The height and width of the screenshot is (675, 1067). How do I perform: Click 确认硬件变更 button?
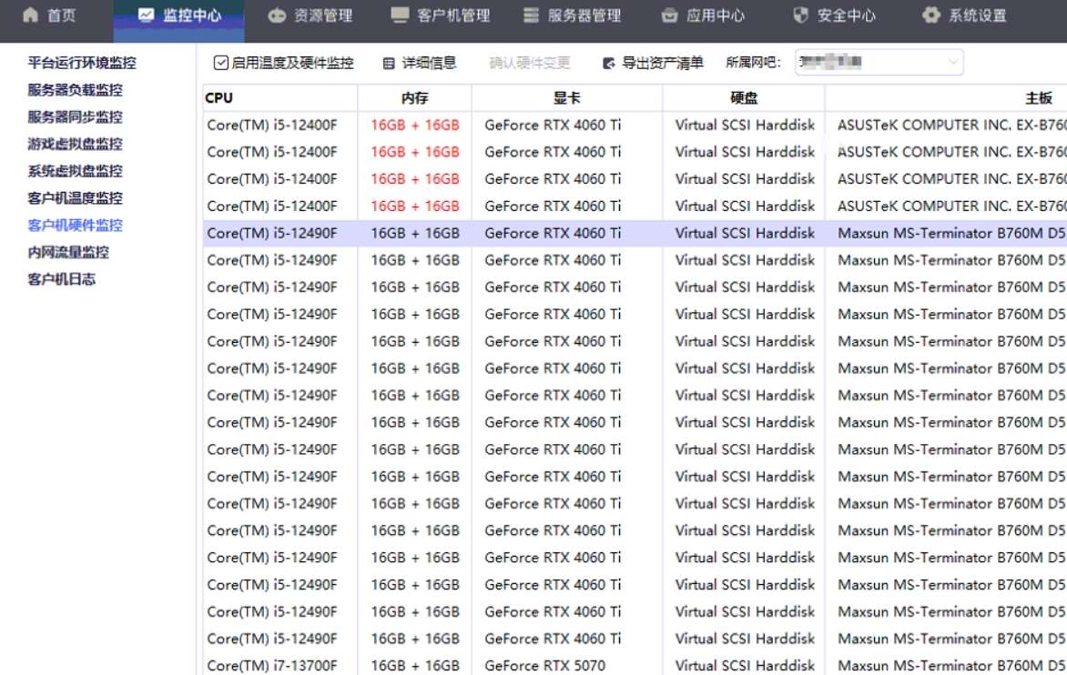(530, 63)
